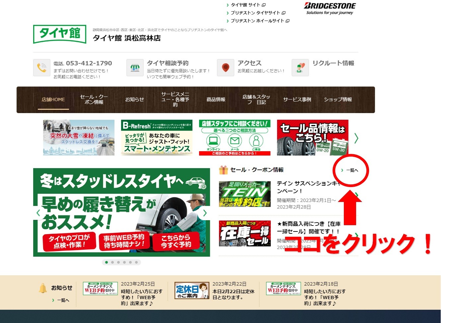The image size is (457, 323).
Task: Click the gift box icon by セール・クーポン情報
Action: [223, 170]
